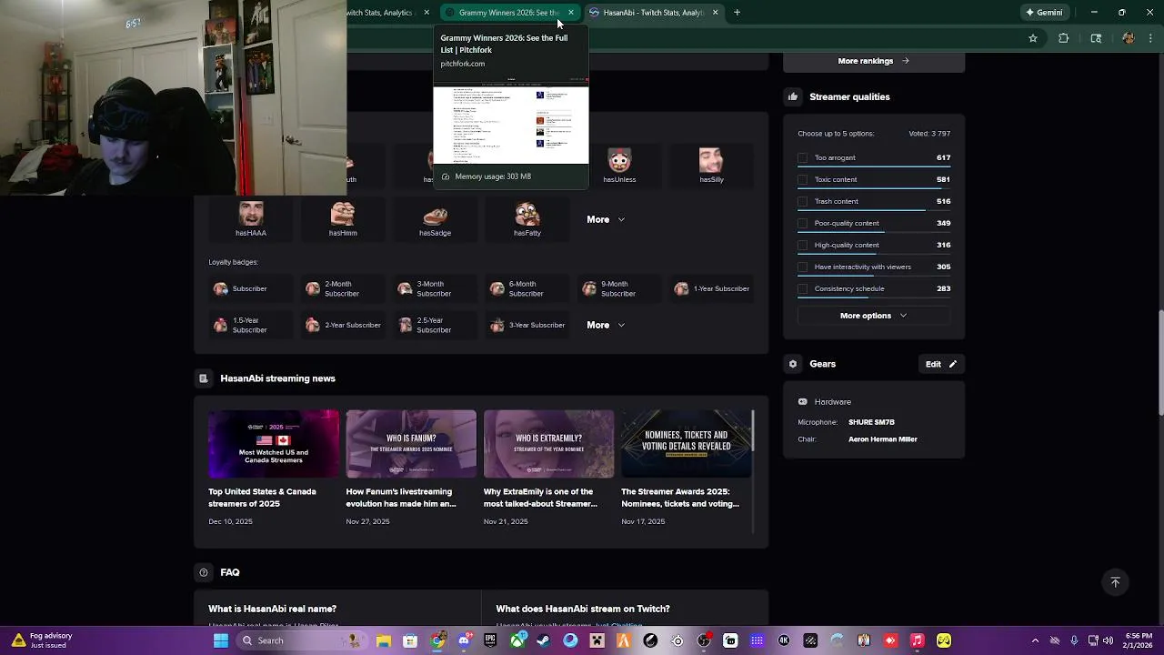Open the Chrome three-dot menu
The width and height of the screenshot is (1164, 655).
tap(1150, 38)
